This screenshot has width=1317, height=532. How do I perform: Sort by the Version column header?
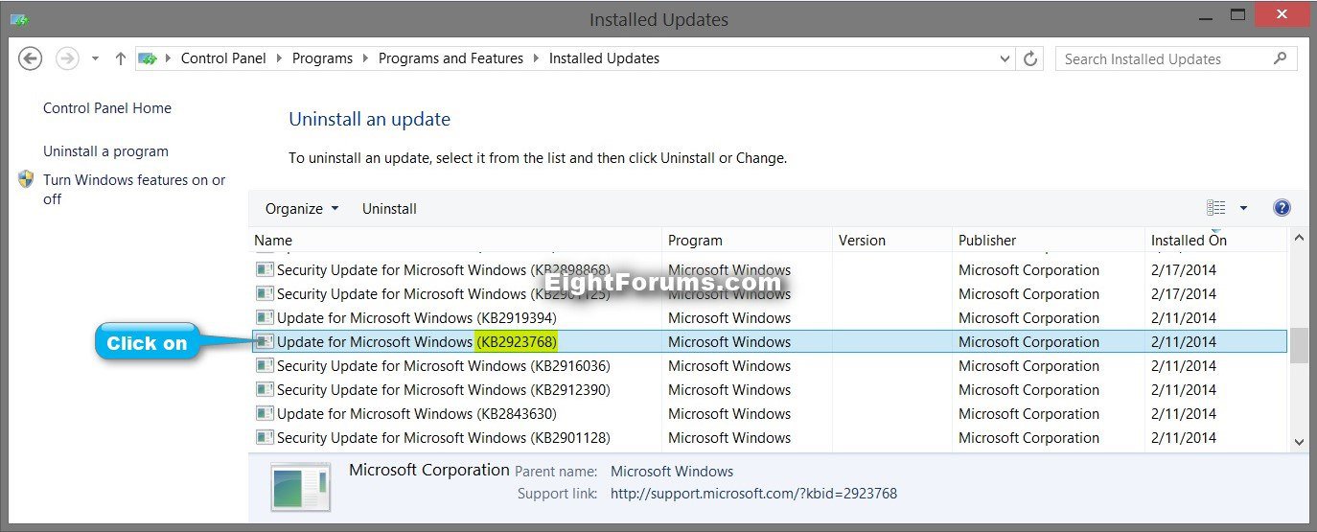point(892,240)
